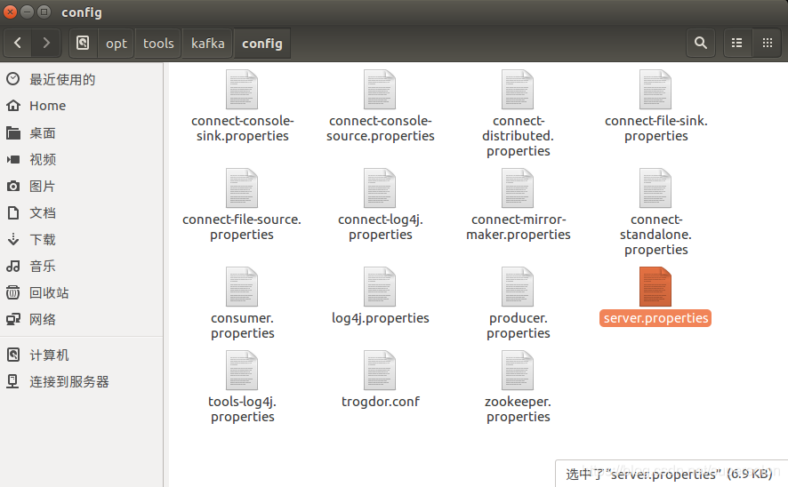Select the trogdor.conf file icon
Screen dimensions: 788x487
pos(380,371)
